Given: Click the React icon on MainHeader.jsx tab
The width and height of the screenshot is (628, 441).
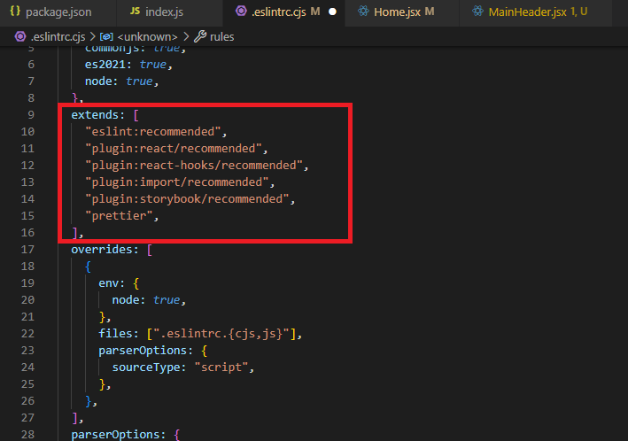Looking at the screenshot, I should coord(477,12).
